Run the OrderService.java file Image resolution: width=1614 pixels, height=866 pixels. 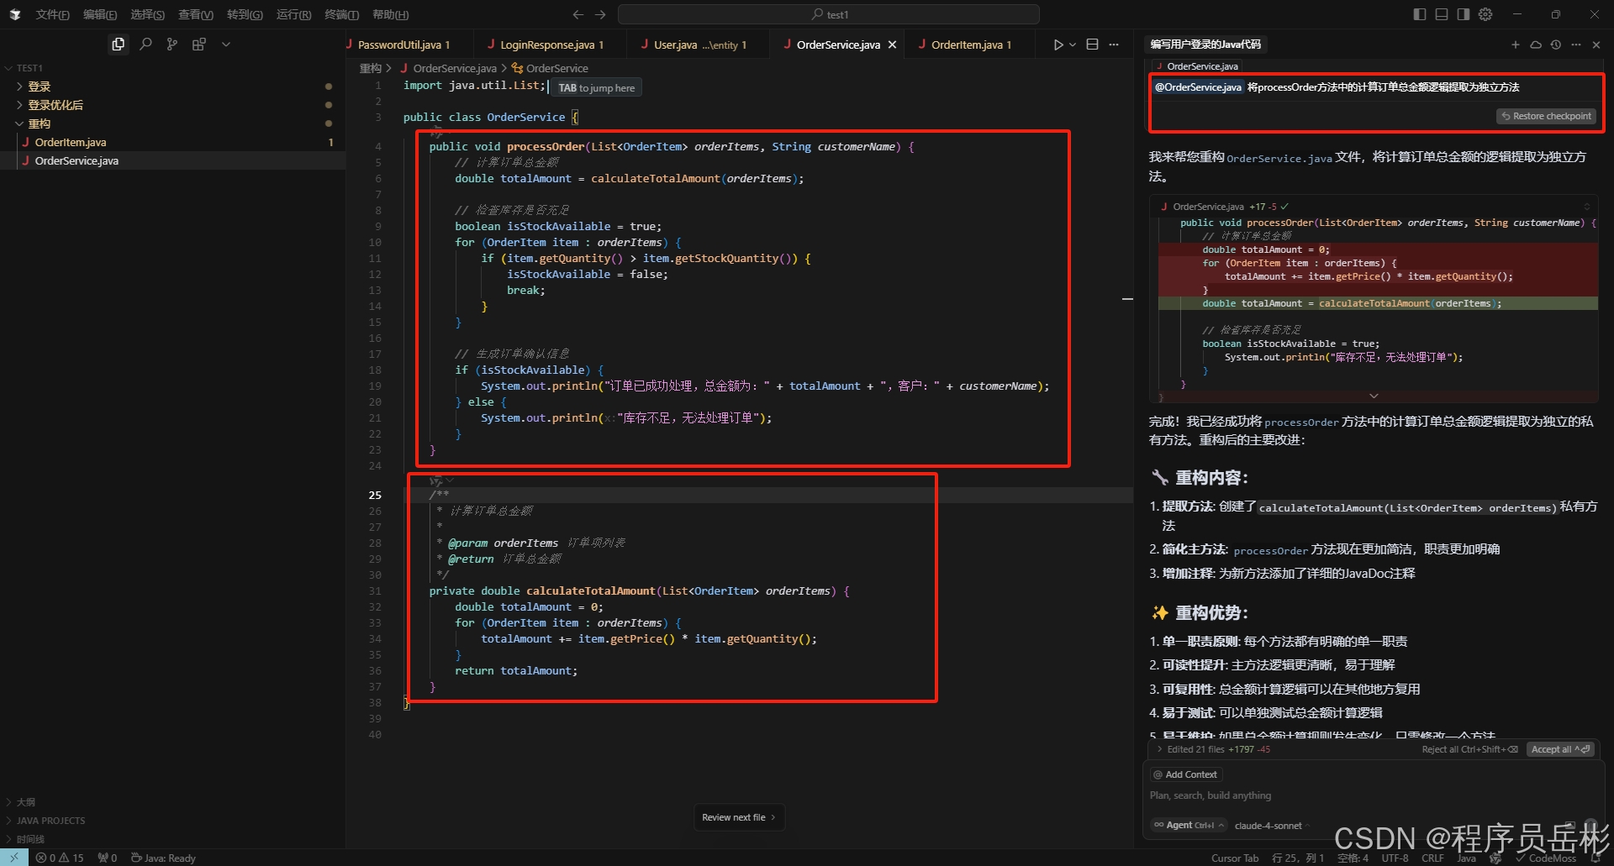pos(1058,44)
